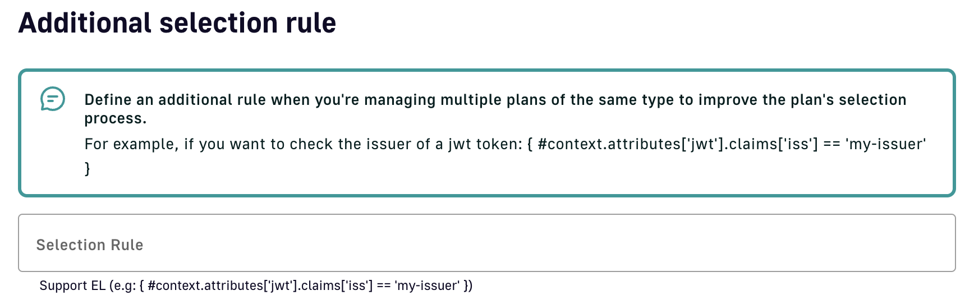974x304 pixels.
Task: Click the "Selection Rule" placeholder label
Action: click(90, 245)
